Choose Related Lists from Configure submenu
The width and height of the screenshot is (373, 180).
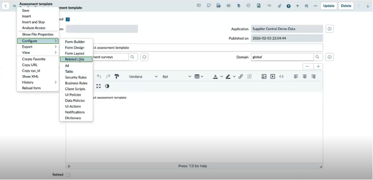coord(76,59)
